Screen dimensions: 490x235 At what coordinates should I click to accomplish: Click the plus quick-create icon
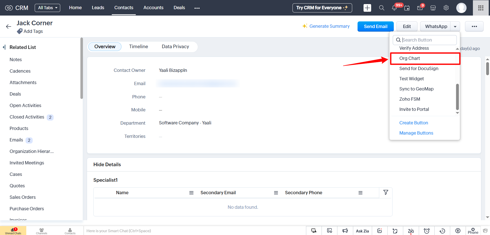coord(367,8)
